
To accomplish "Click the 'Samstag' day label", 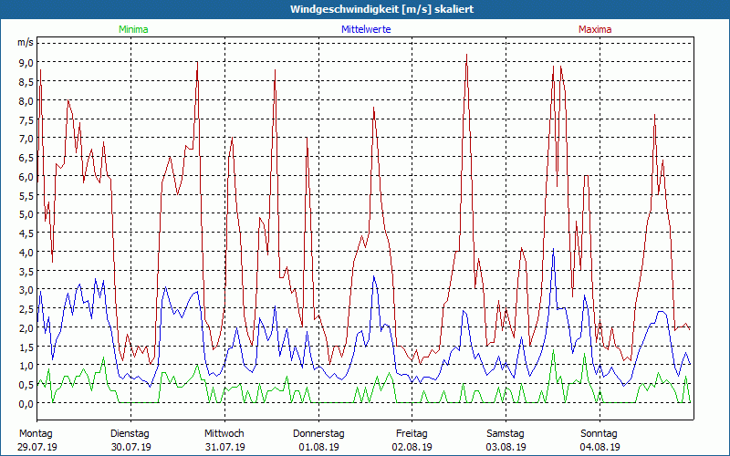I will [x=506, y=434].
